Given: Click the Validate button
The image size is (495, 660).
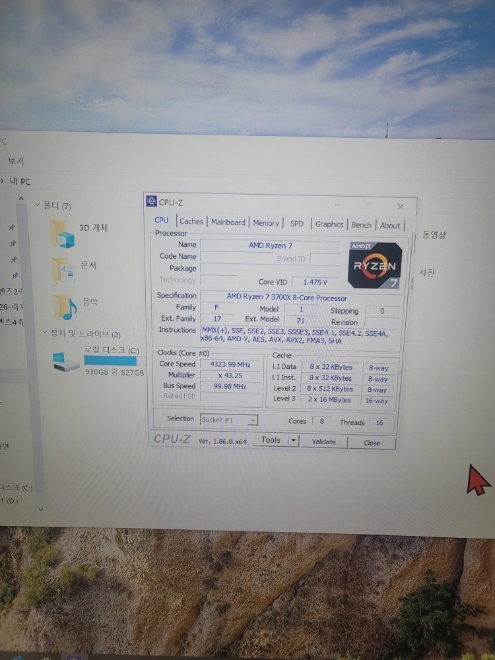Looking at the screenshot, I should 323,442.
